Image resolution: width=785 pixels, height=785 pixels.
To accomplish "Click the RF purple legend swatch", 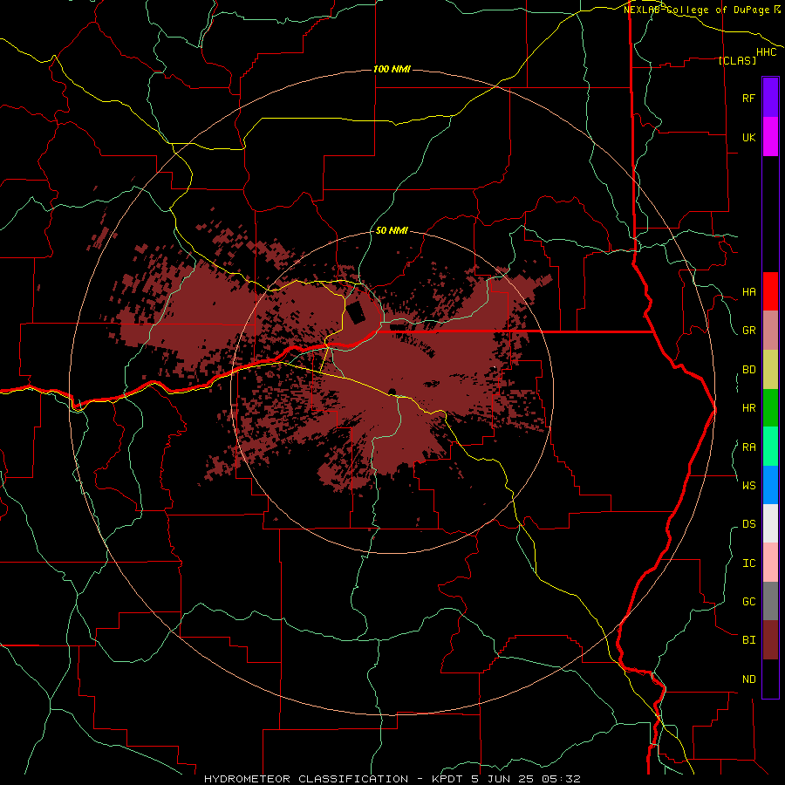I will point(770,98).
